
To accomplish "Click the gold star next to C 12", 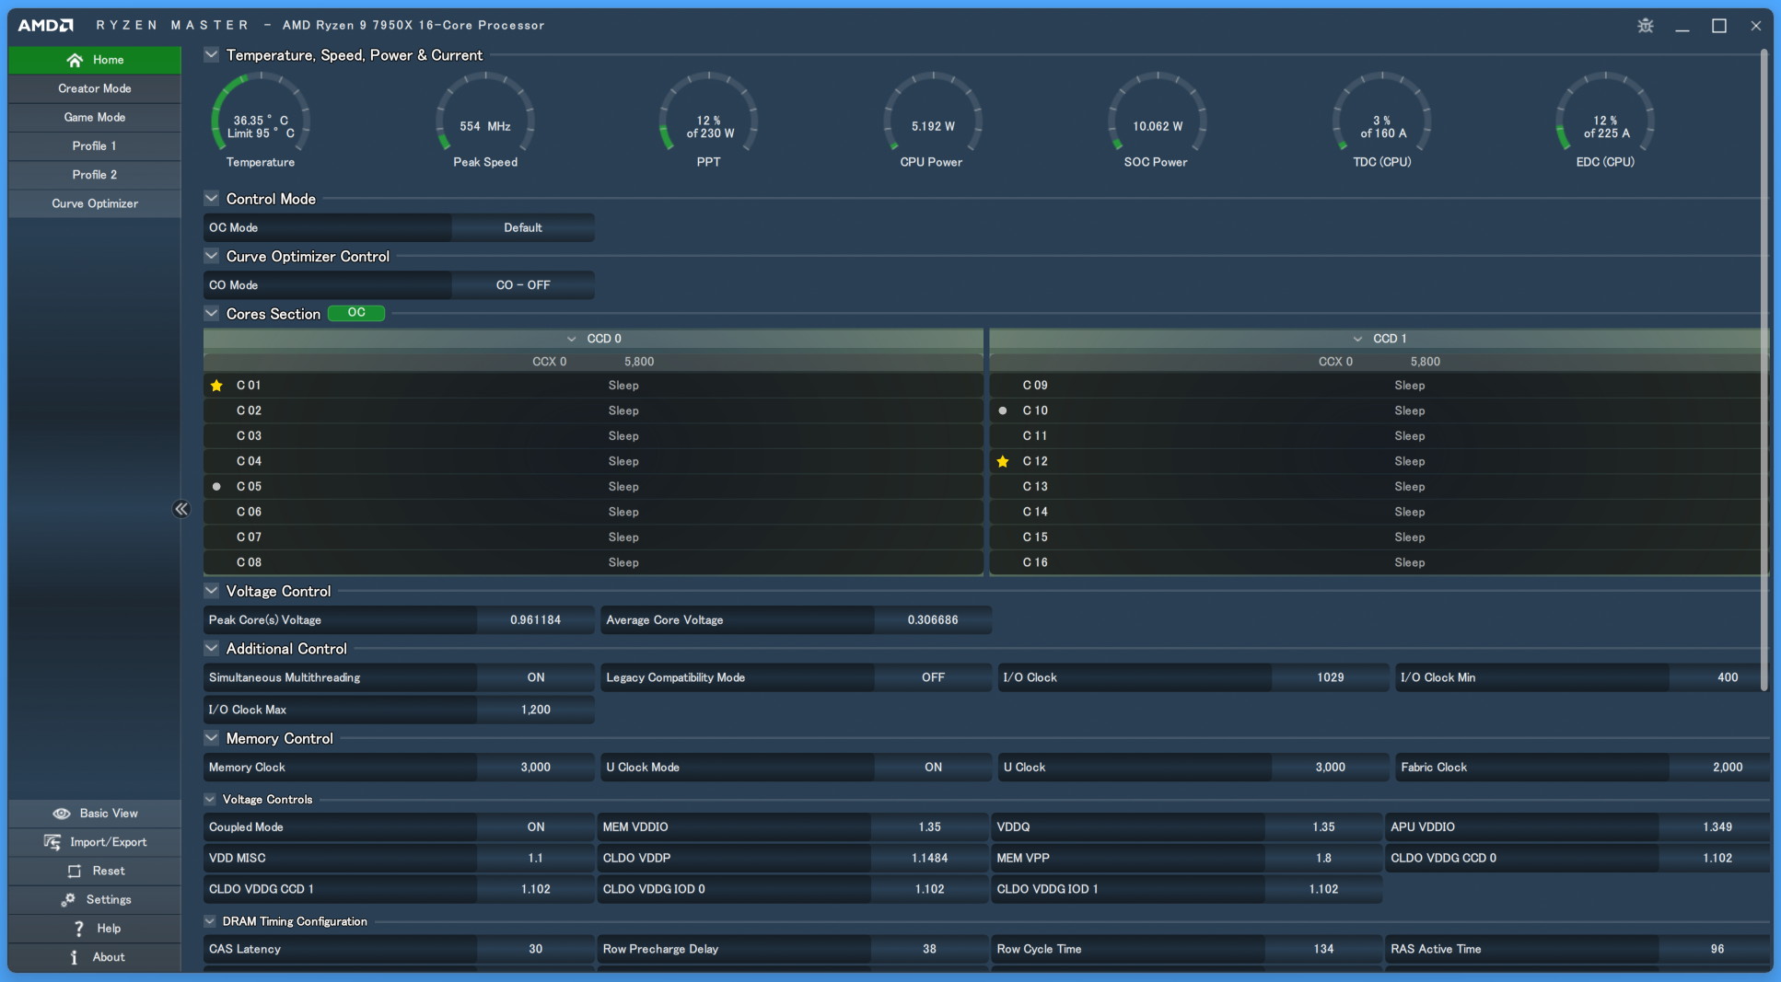I will pos(1003,461).
